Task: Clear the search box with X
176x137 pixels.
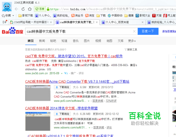Action: point(134,31)
